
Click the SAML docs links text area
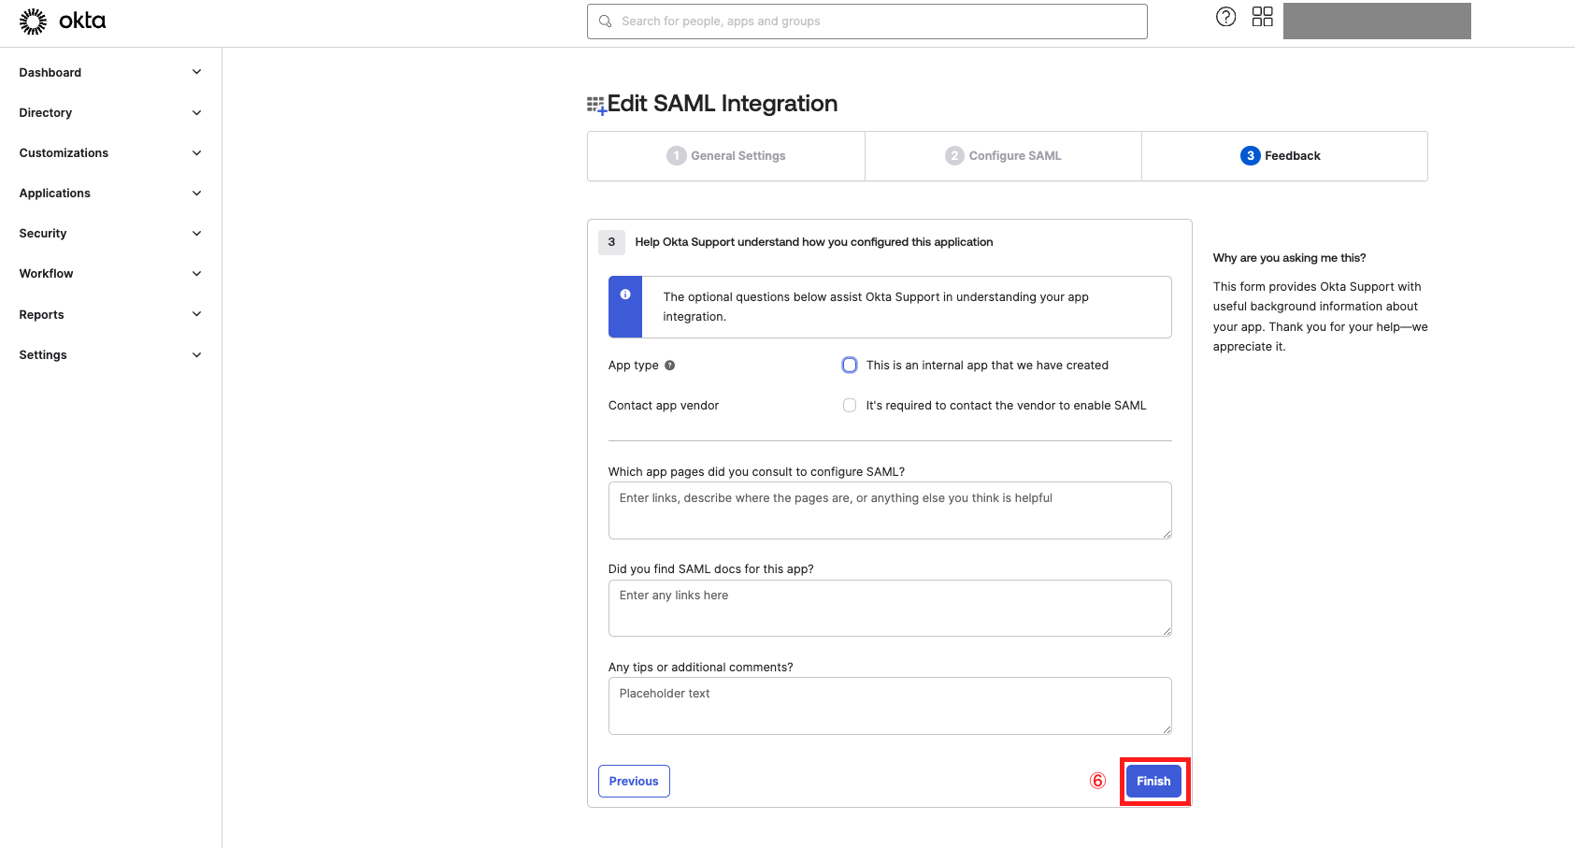[890, 609]
